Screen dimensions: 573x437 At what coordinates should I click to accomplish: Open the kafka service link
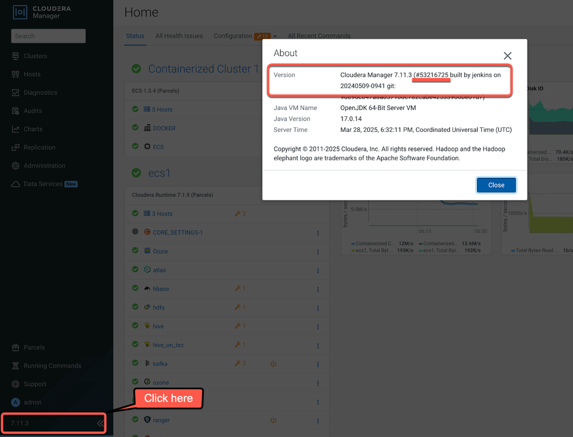(160, 364)
